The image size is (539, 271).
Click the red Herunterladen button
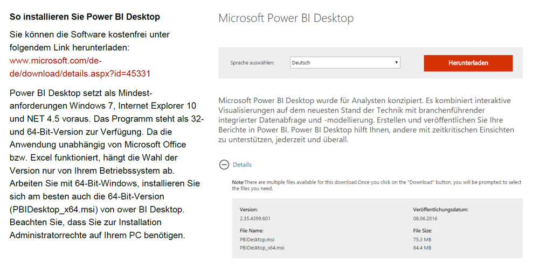pyautogui.click(x=468, y=63)
